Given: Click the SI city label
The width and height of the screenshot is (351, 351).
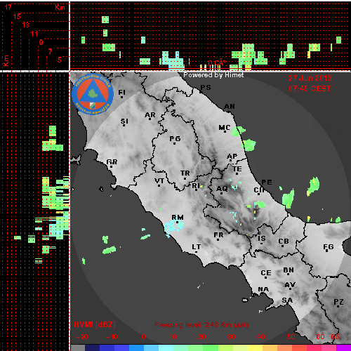Looking at the screenshot, I should [x=124, y=121].
